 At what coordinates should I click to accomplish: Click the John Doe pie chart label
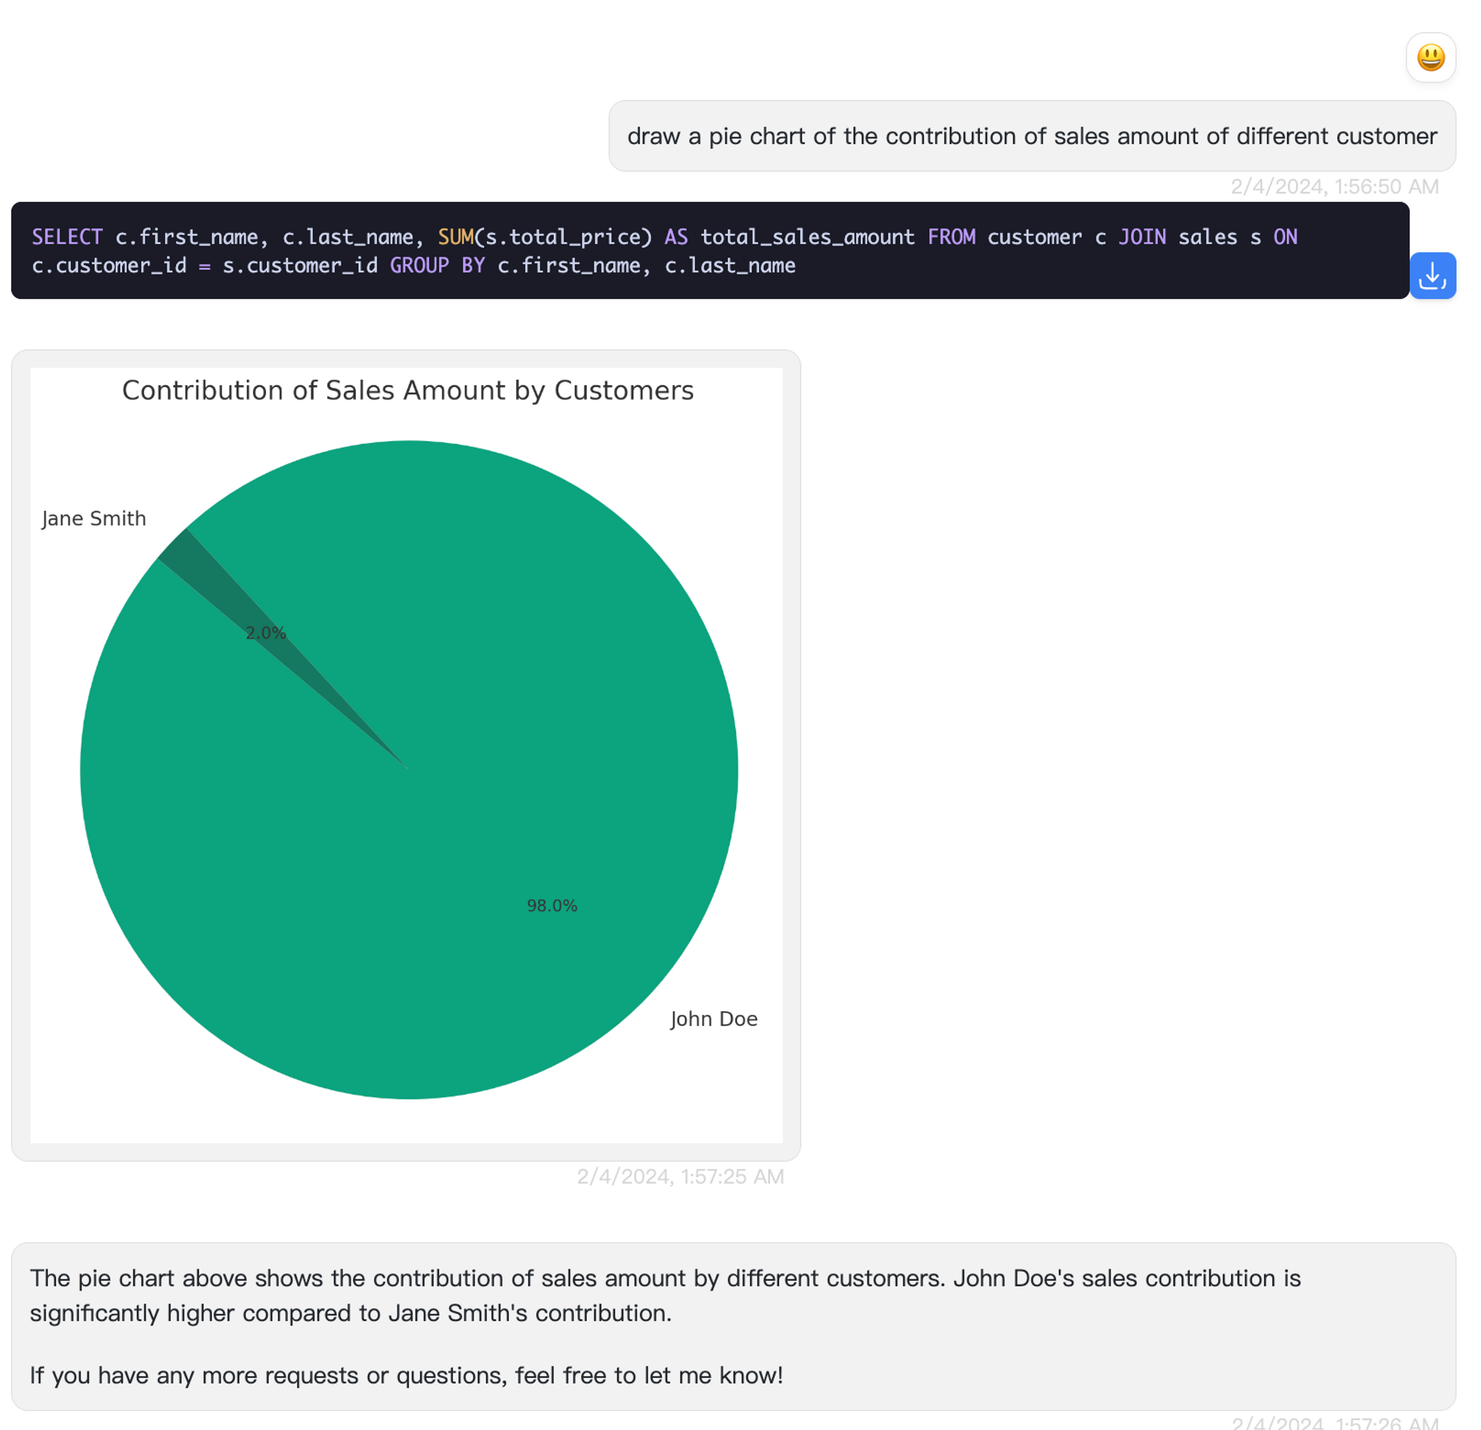pos(713,1019)
